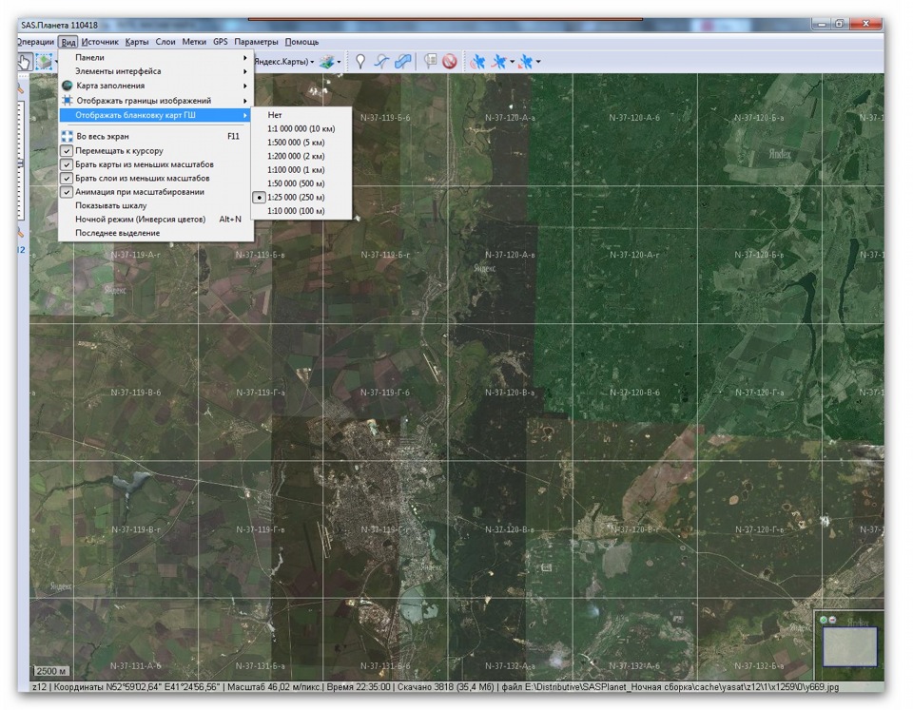Click the map layers stack icon
The width and height of the screenshot is (913, 710).
click(326, 62)
